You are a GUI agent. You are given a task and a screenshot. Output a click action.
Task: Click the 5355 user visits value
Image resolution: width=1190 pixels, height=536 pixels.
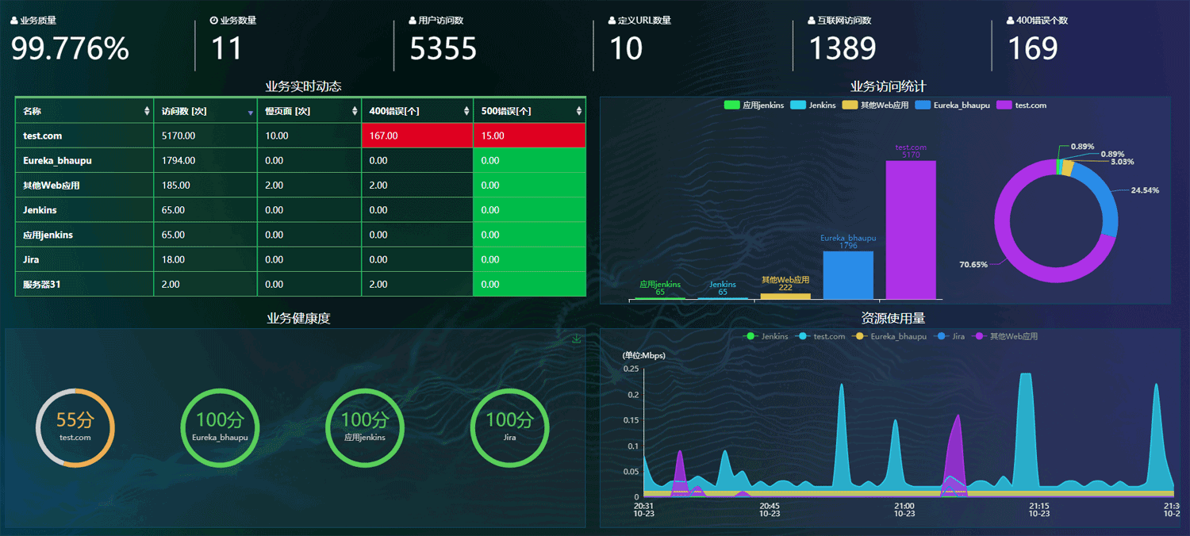tap(443, 49)
